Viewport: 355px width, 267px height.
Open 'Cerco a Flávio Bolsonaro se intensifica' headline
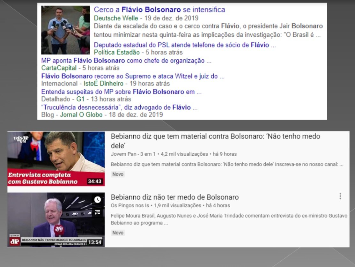coord(159,10)
